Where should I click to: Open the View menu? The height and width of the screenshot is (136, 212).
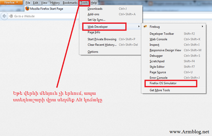pos(44,3)
